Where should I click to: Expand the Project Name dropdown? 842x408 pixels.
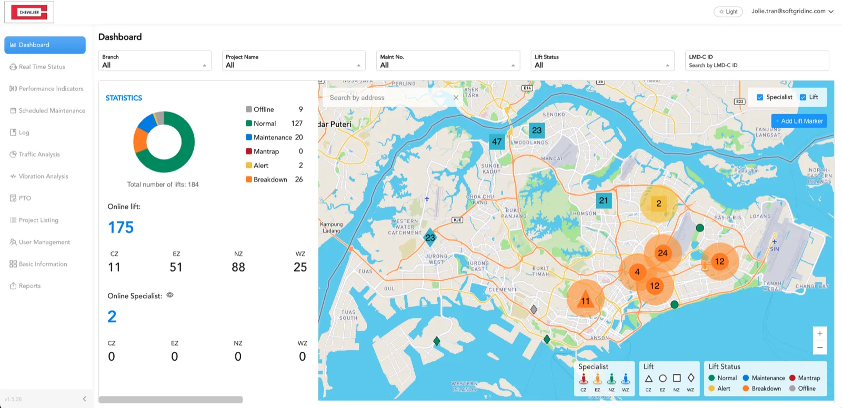coord(294,61)
